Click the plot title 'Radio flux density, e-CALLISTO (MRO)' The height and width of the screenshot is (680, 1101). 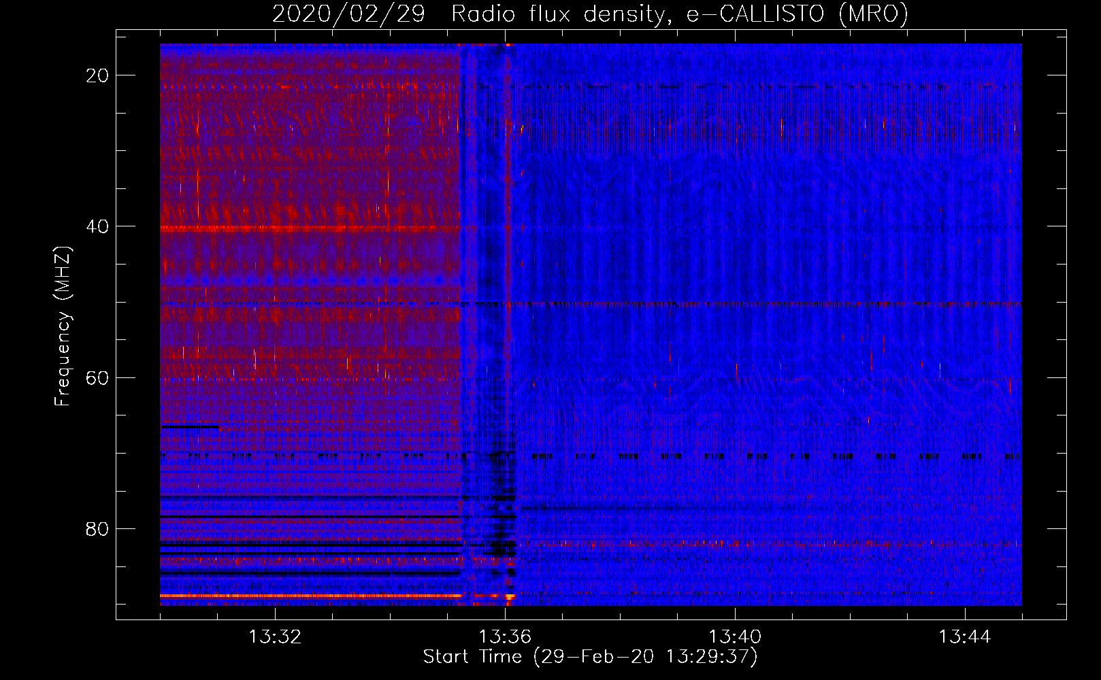pos(679,14)
